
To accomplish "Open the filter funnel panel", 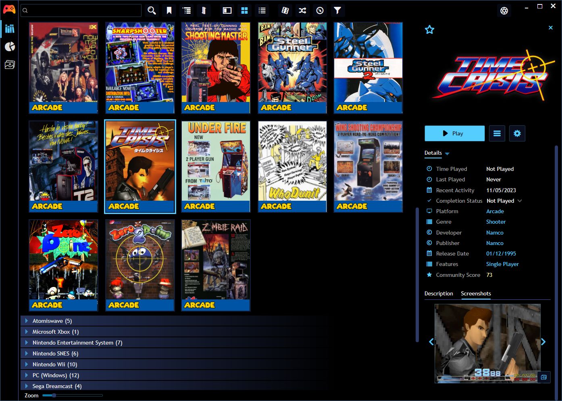I will tap(337, 10).
